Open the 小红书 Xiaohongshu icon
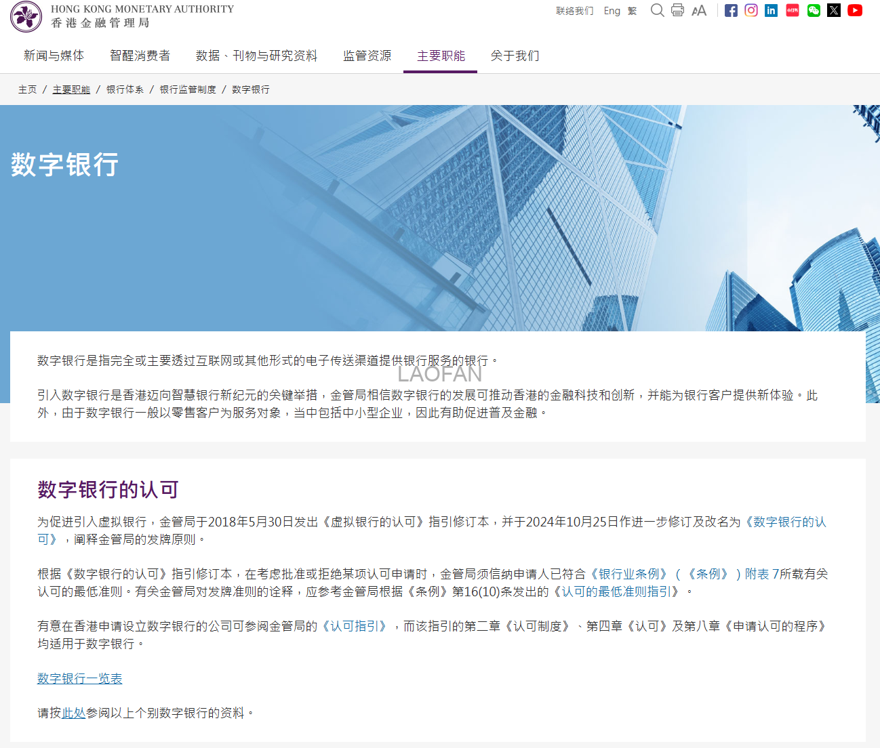Image resolution: width=880 pixels, height=748 pixels. [x=792, y=10]
